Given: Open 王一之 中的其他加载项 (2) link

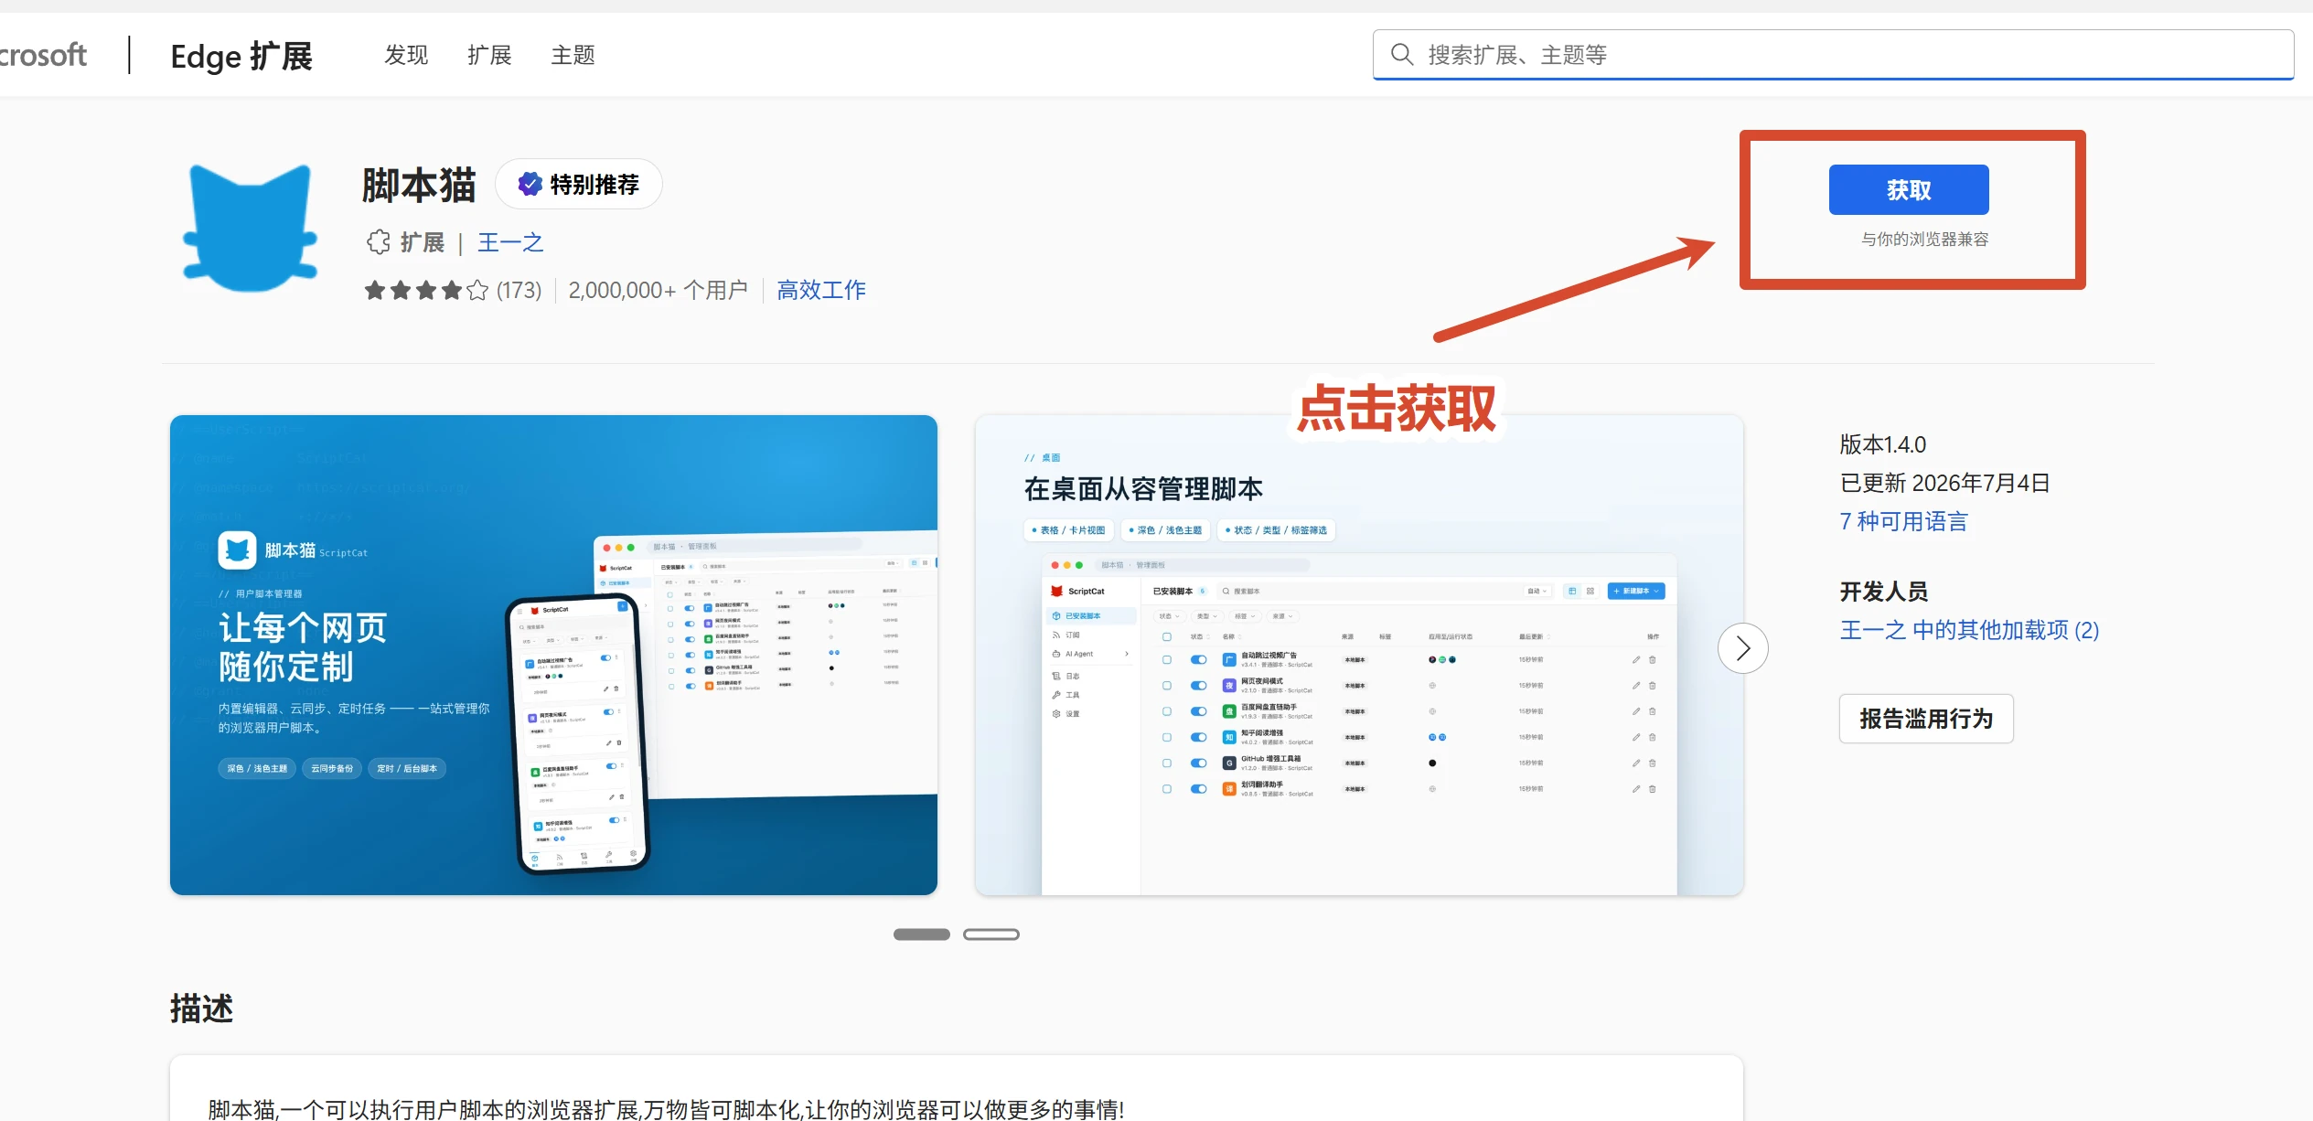Looking at the screenshot, I should (1969, 630).
